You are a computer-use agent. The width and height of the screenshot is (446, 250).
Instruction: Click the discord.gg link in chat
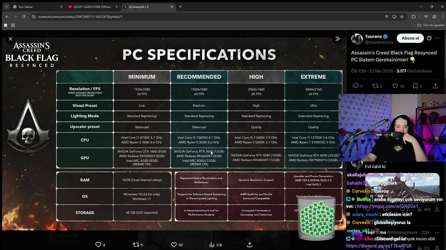(379, 246)
